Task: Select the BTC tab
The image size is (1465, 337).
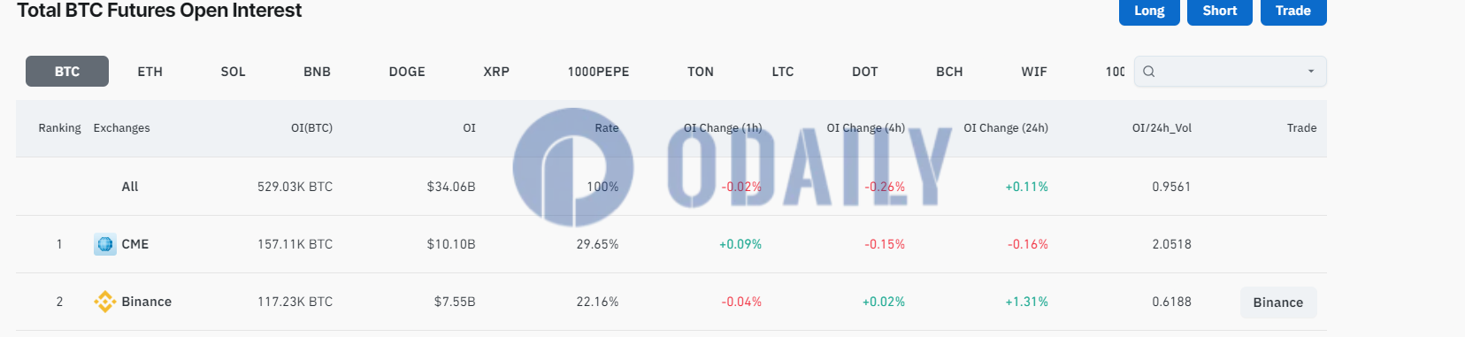Action: coord(67,72)
